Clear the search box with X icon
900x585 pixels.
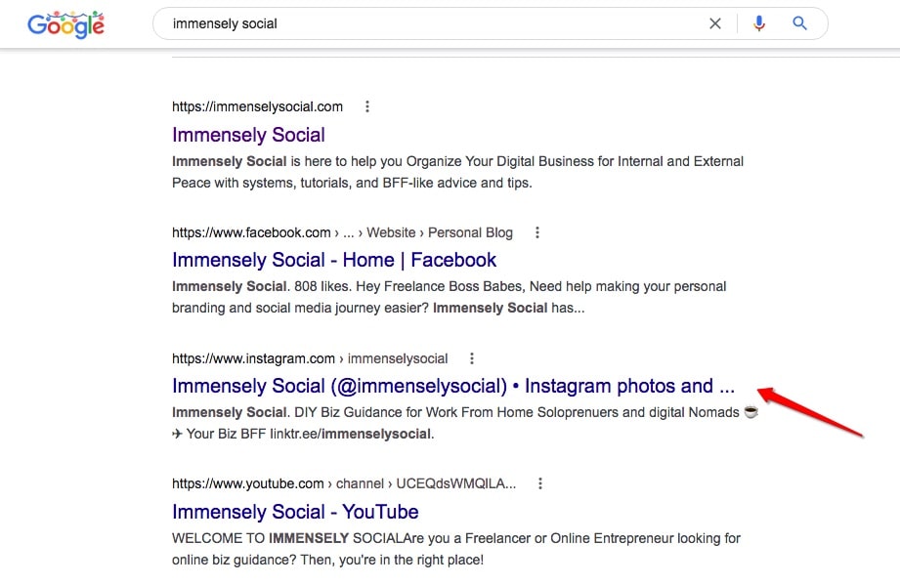[715, 23]
